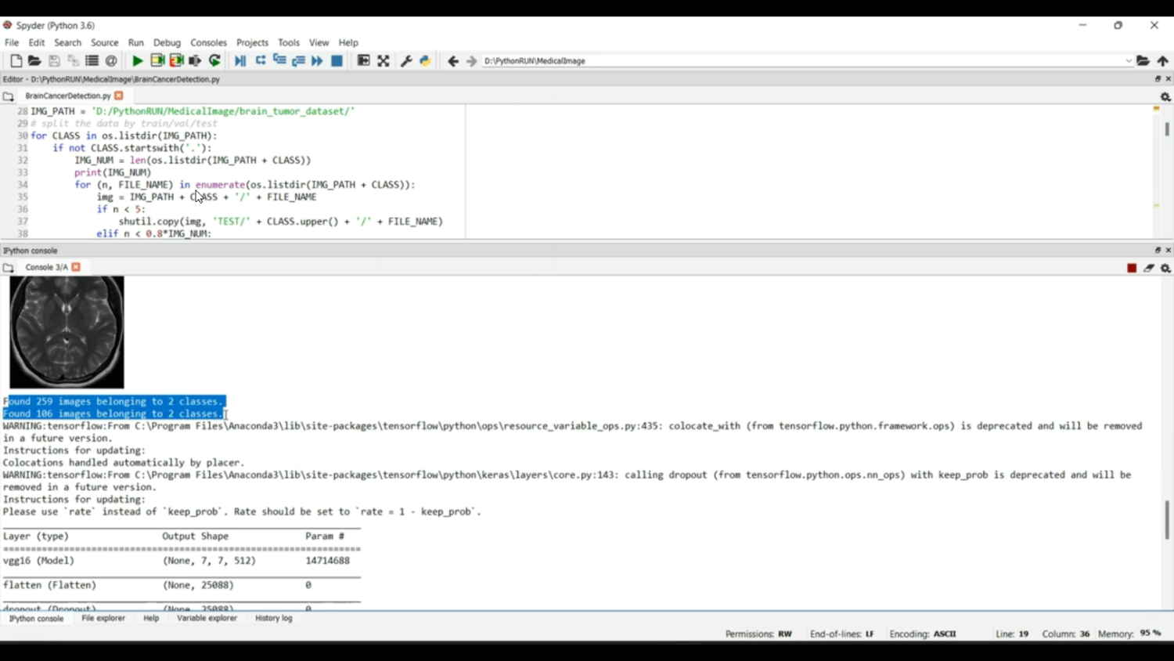Open file using the folder toolbar icon
The height and width of the screenshot is (661, 1174).
[34, 61]
